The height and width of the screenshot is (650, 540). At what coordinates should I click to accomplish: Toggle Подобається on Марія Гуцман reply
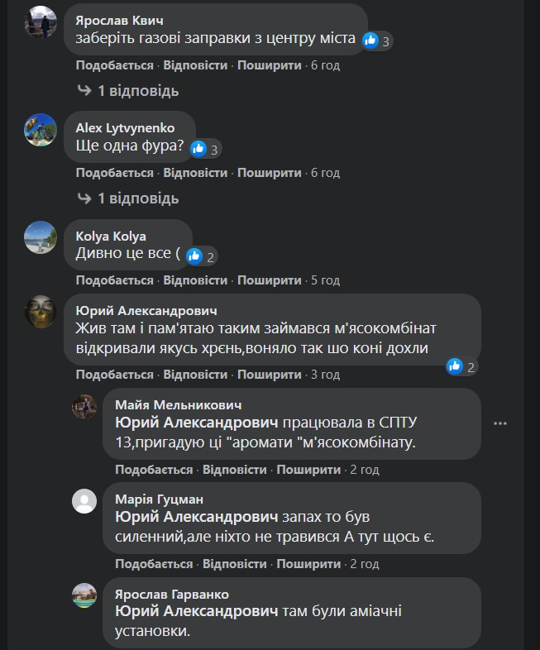click(x=154, y=564)
